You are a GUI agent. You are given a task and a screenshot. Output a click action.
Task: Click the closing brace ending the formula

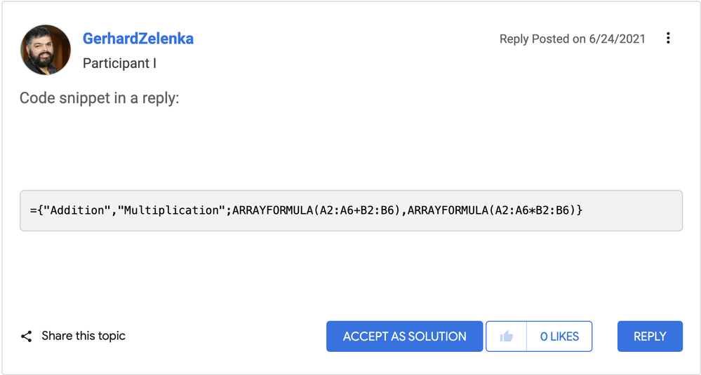pyautogui.click(x=580, y=210)
